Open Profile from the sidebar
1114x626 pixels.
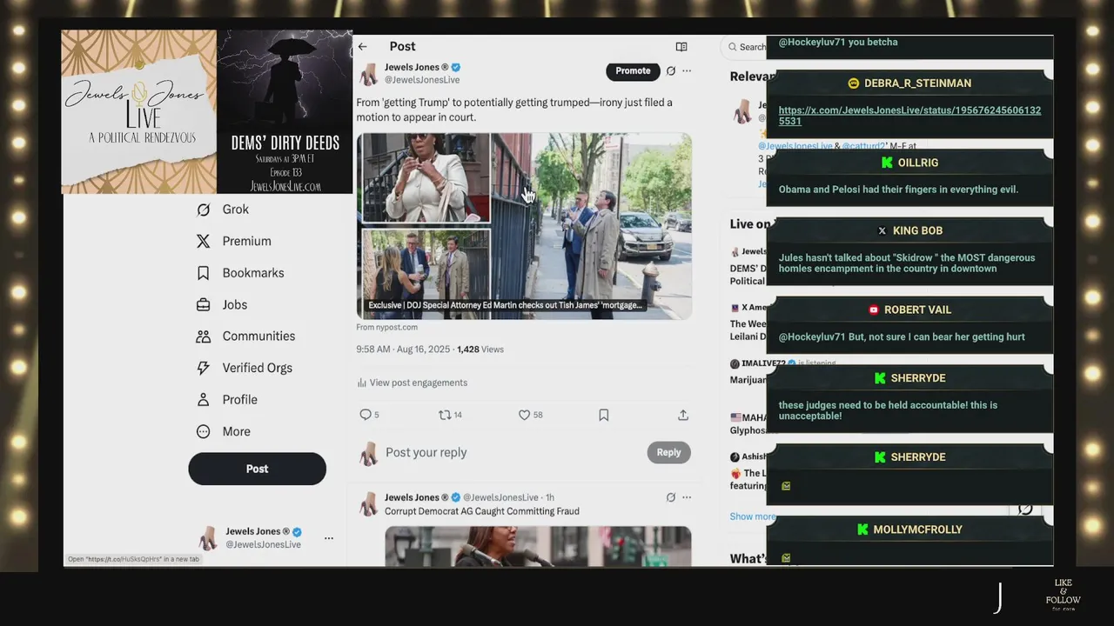[x=226, y=400]
